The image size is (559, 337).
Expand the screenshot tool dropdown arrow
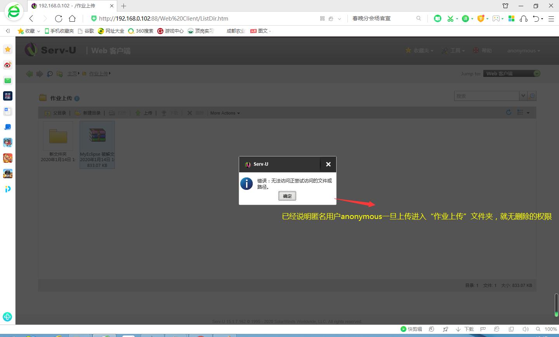tap(457, 19)
